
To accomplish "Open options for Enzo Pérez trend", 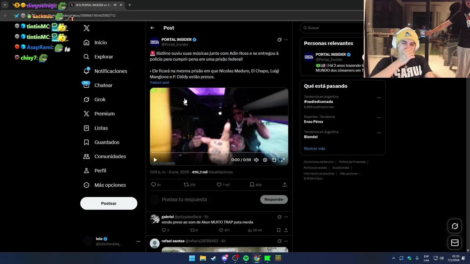I will [x=379, y=118].
